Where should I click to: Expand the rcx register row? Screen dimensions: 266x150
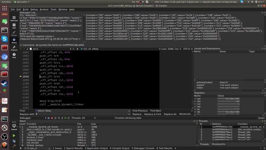pyautogui.click(x=195, y=104)
